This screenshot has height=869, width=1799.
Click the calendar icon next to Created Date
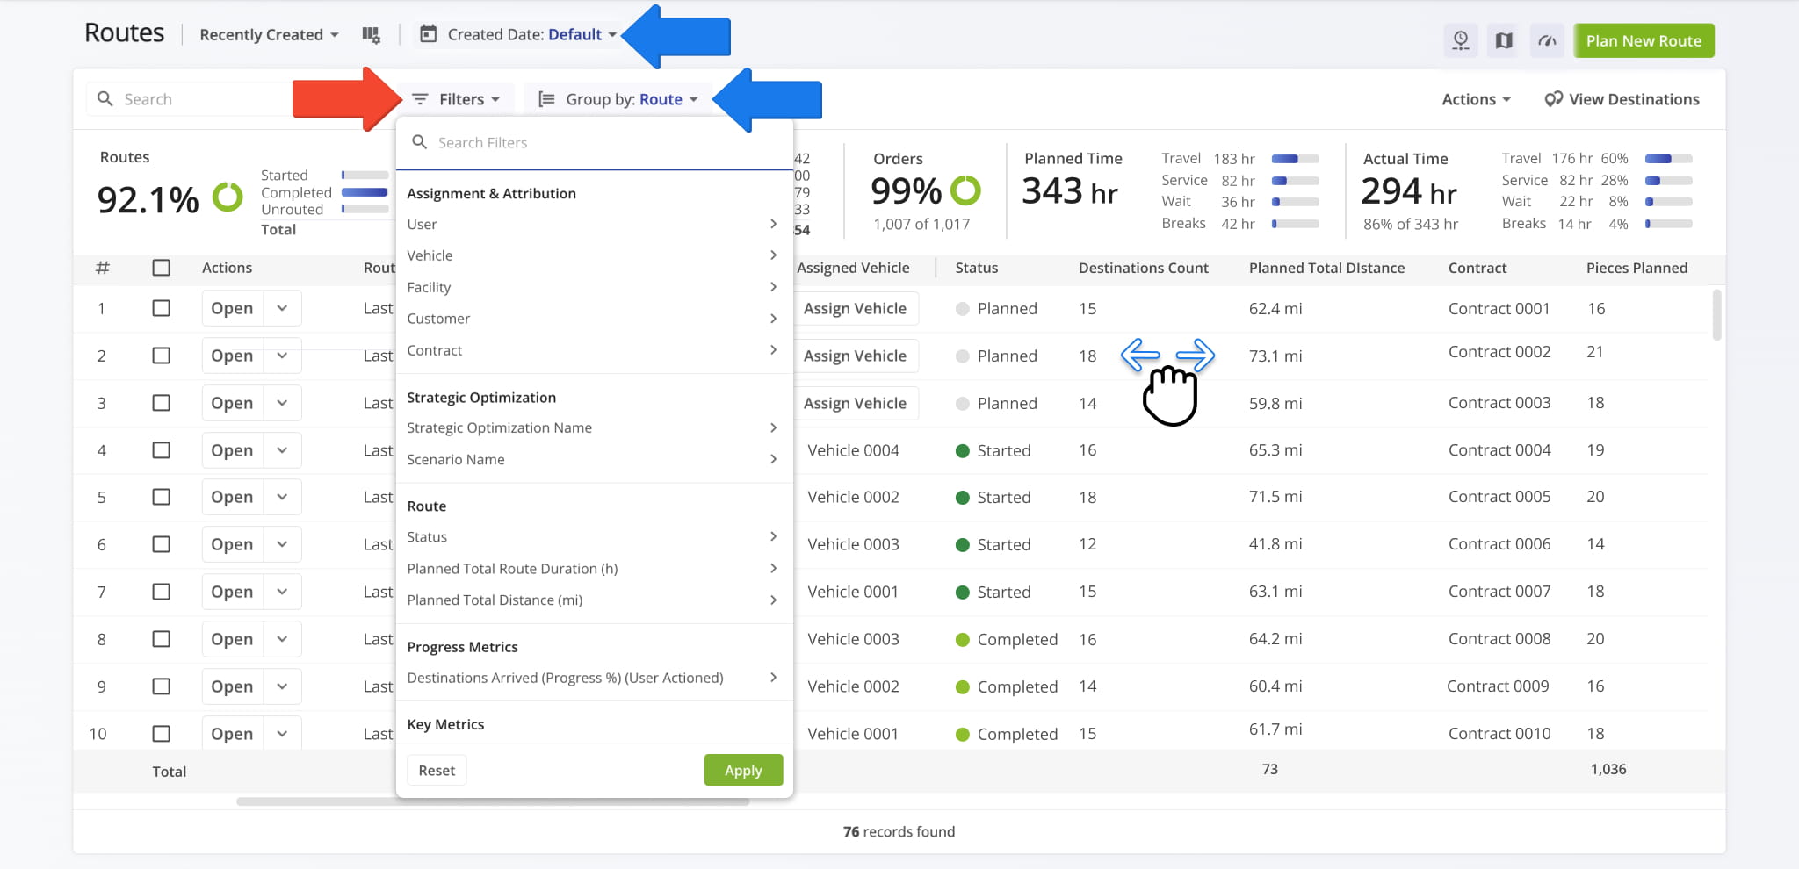(x=428, y=34)
